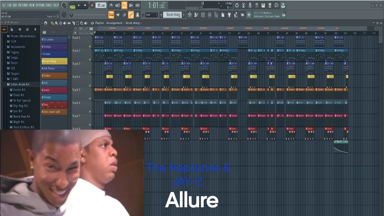Select the slip tool in playlist
This screenshot has width=384, height=216.
[x=69, y=23]
